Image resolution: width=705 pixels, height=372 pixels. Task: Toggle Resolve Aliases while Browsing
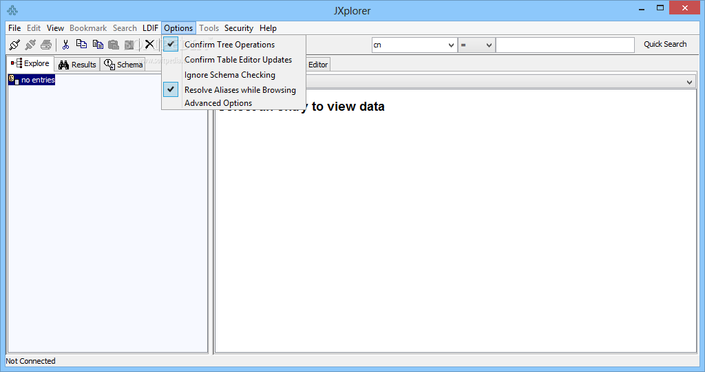click(x=234, y=90)
